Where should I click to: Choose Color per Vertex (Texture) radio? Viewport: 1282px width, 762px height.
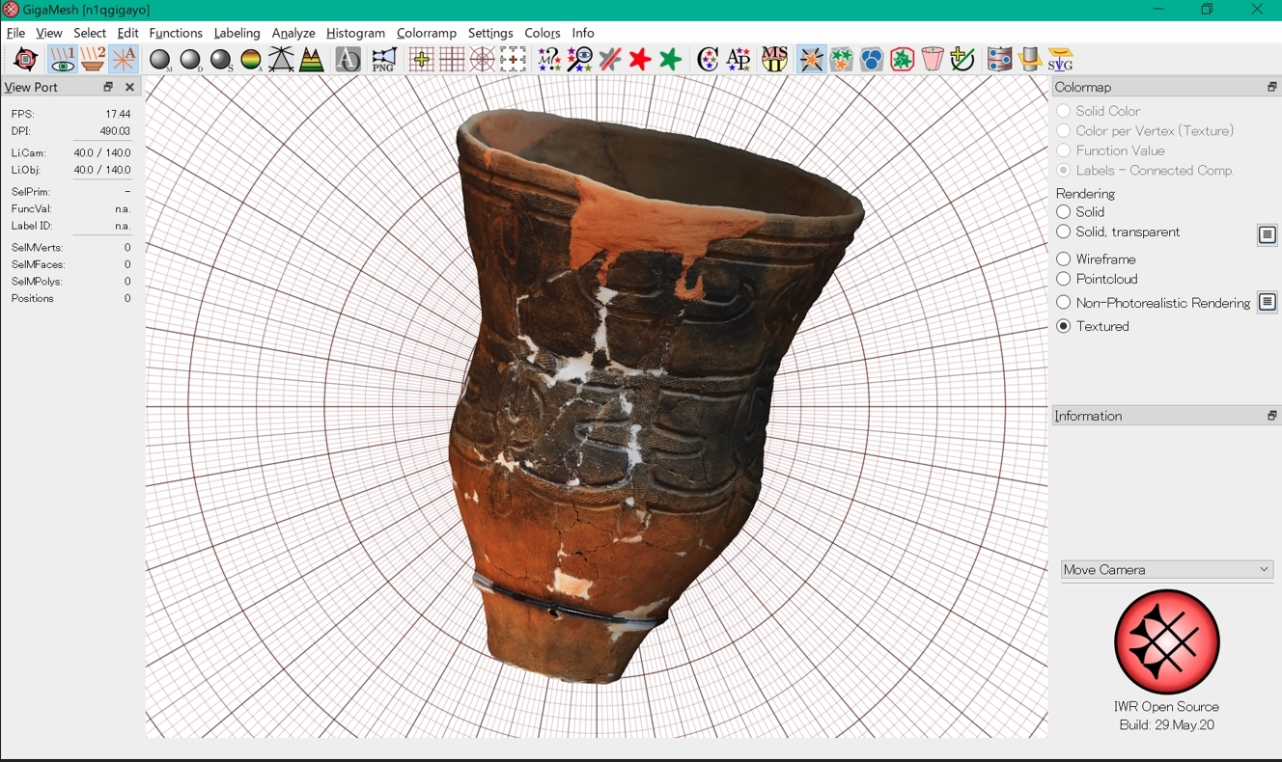tap(1064, 131)
